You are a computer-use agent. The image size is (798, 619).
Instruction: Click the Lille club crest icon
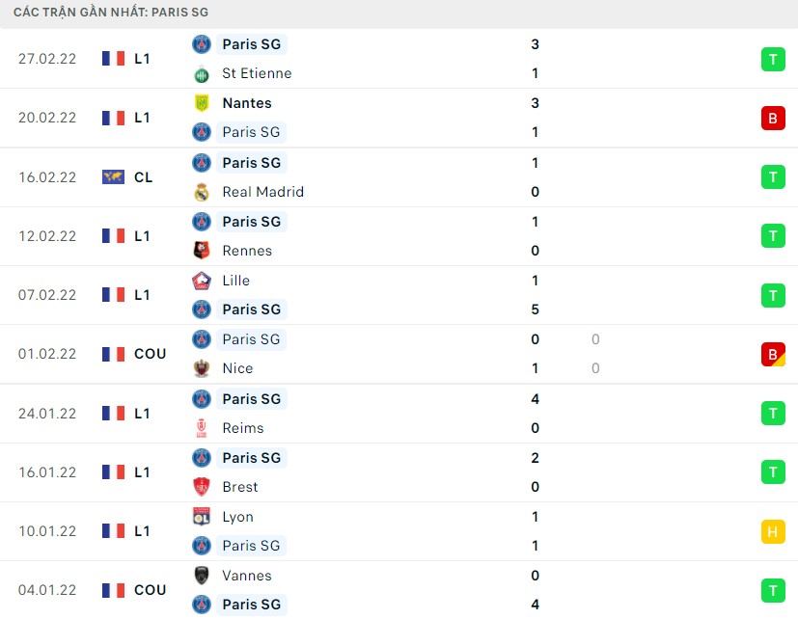202,281
